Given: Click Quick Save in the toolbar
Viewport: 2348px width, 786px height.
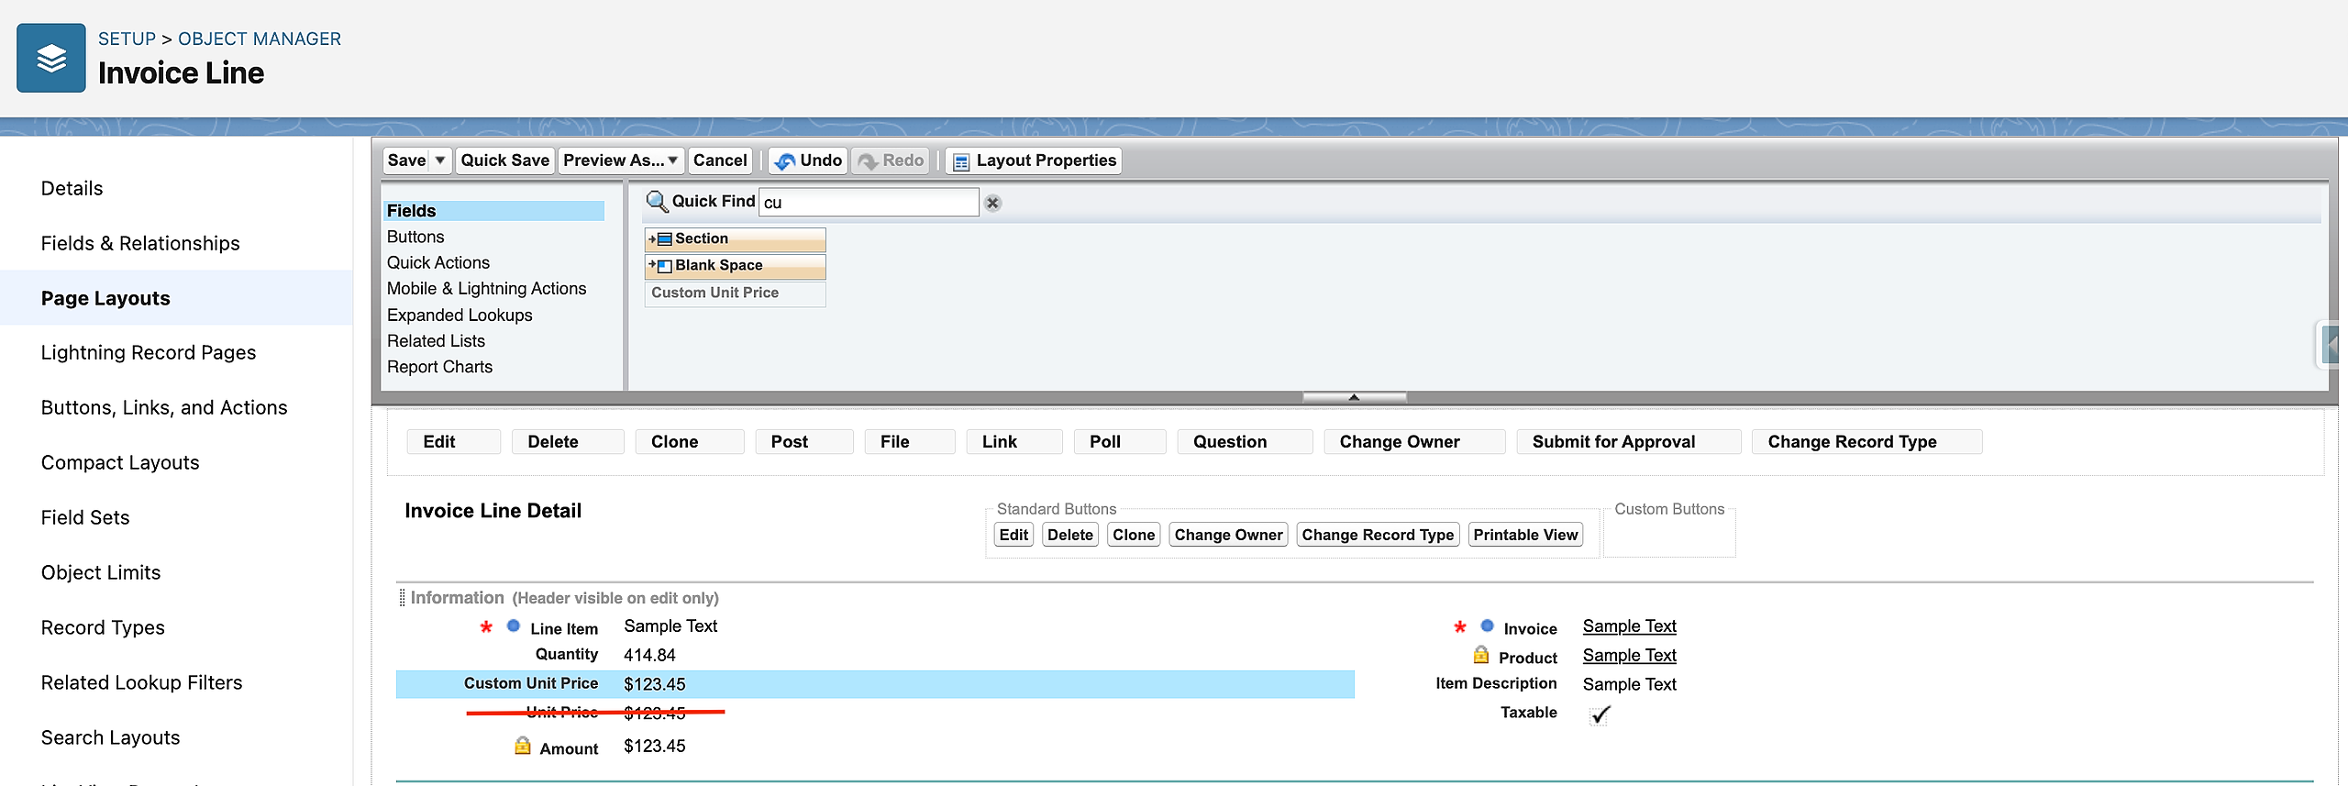Looking at the screenshot, I should [x=505, y=161].
